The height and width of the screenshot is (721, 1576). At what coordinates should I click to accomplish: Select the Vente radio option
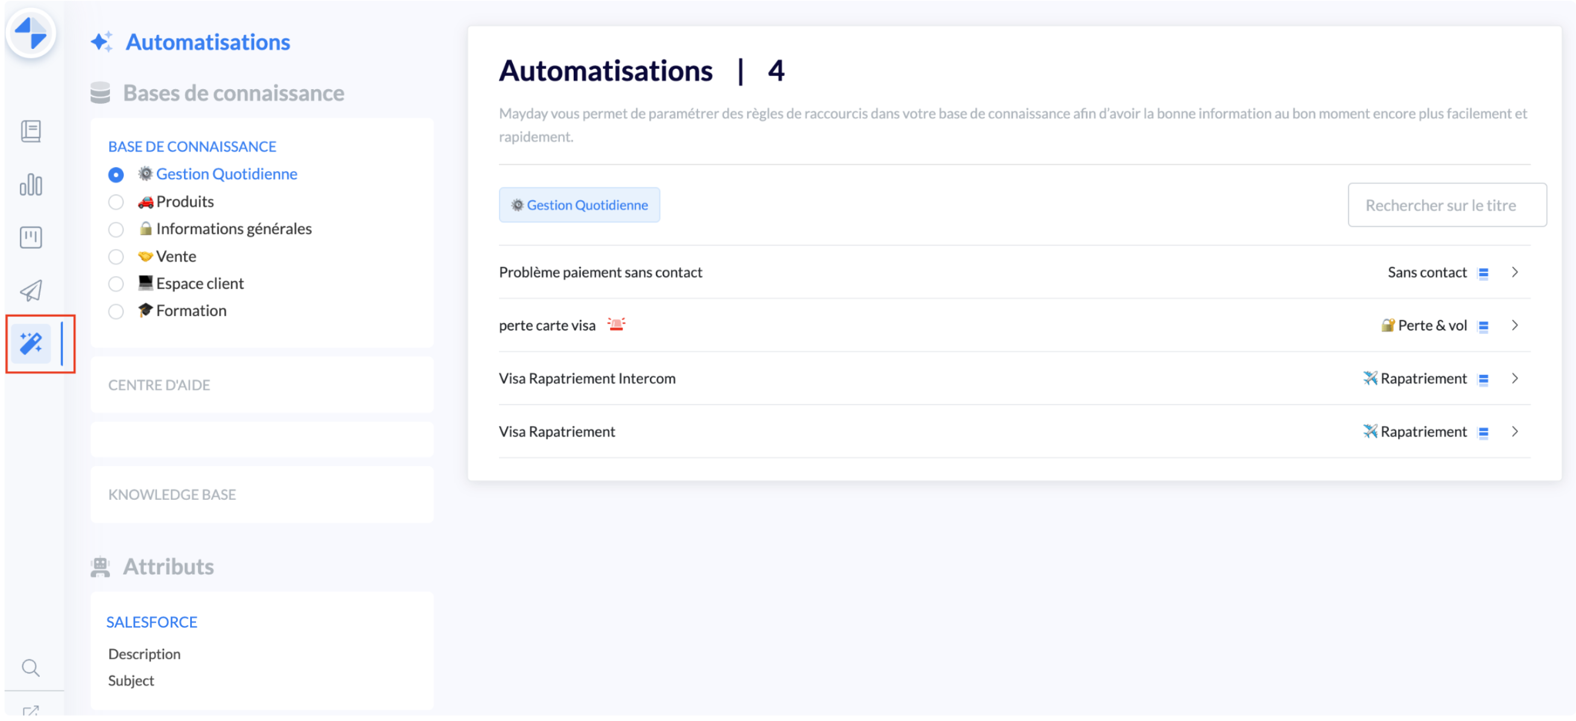click(116, 257)
